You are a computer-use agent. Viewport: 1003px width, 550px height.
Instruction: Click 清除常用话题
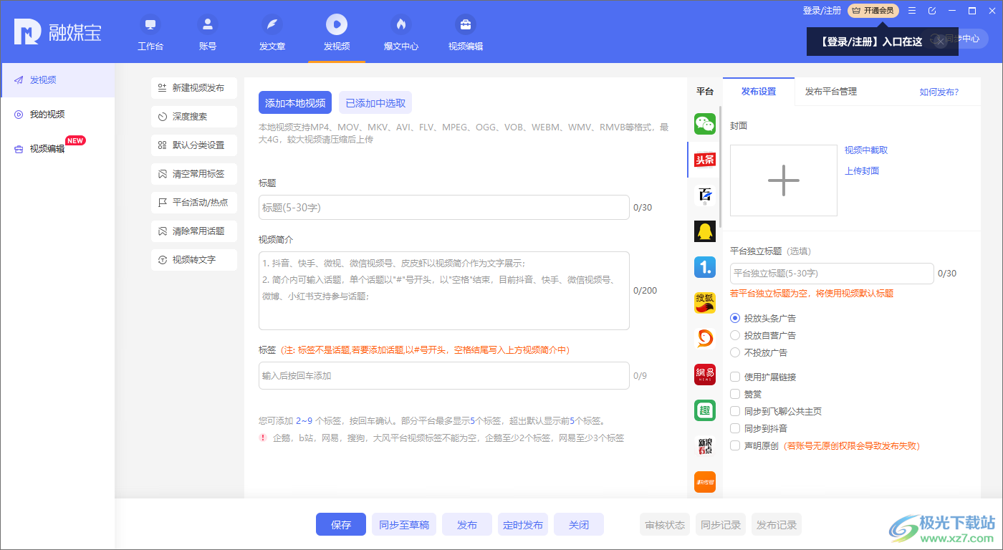194,231
